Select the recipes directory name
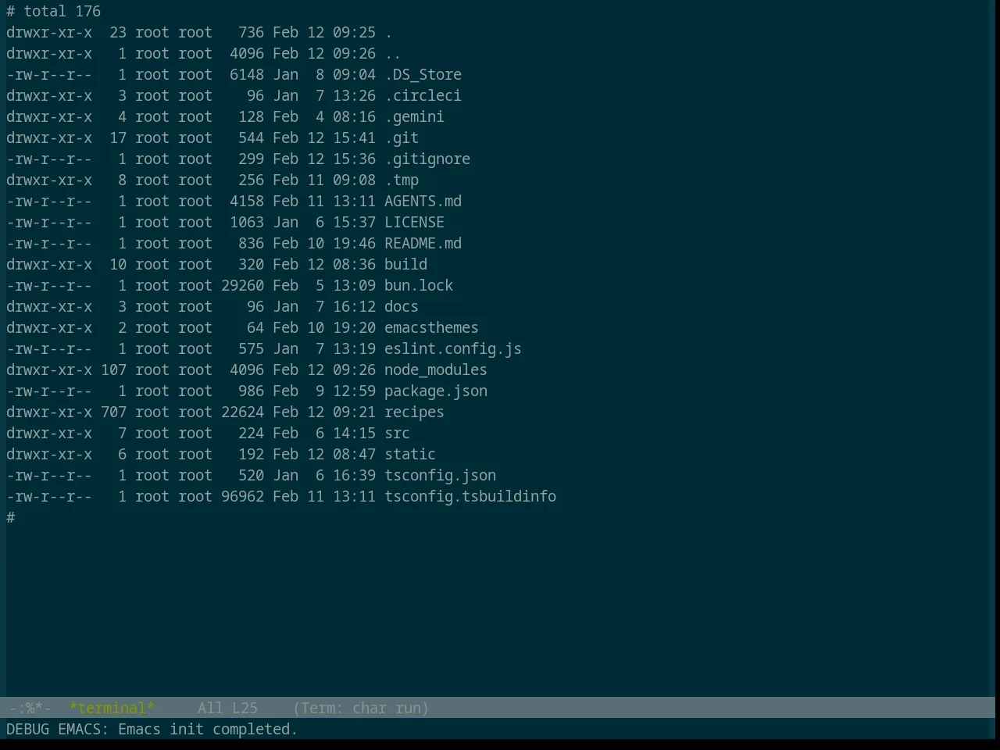 (x=414, y=412)
